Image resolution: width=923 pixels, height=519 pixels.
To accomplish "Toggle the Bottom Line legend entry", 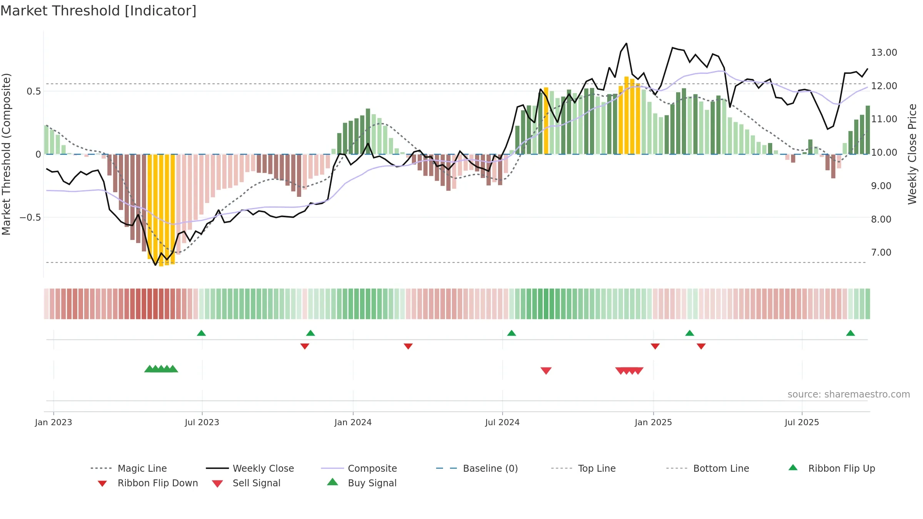I will click(708, 468).
